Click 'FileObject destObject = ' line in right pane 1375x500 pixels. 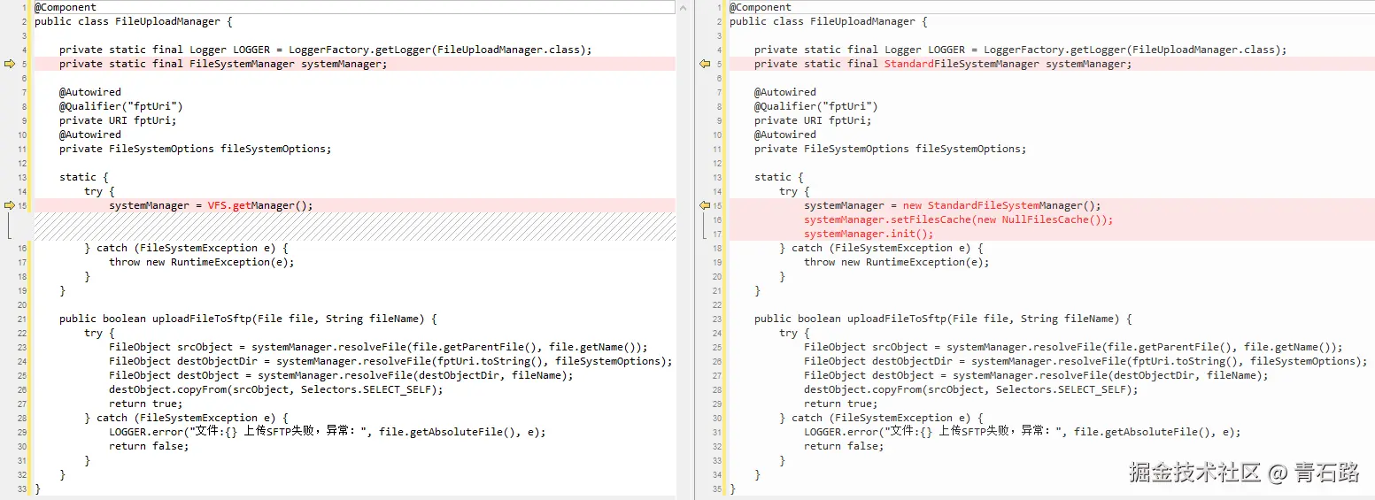coord(1036,375)
